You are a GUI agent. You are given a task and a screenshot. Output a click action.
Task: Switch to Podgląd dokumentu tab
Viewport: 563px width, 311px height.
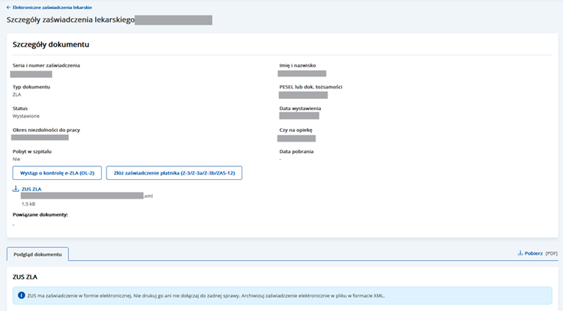[37, 254]
